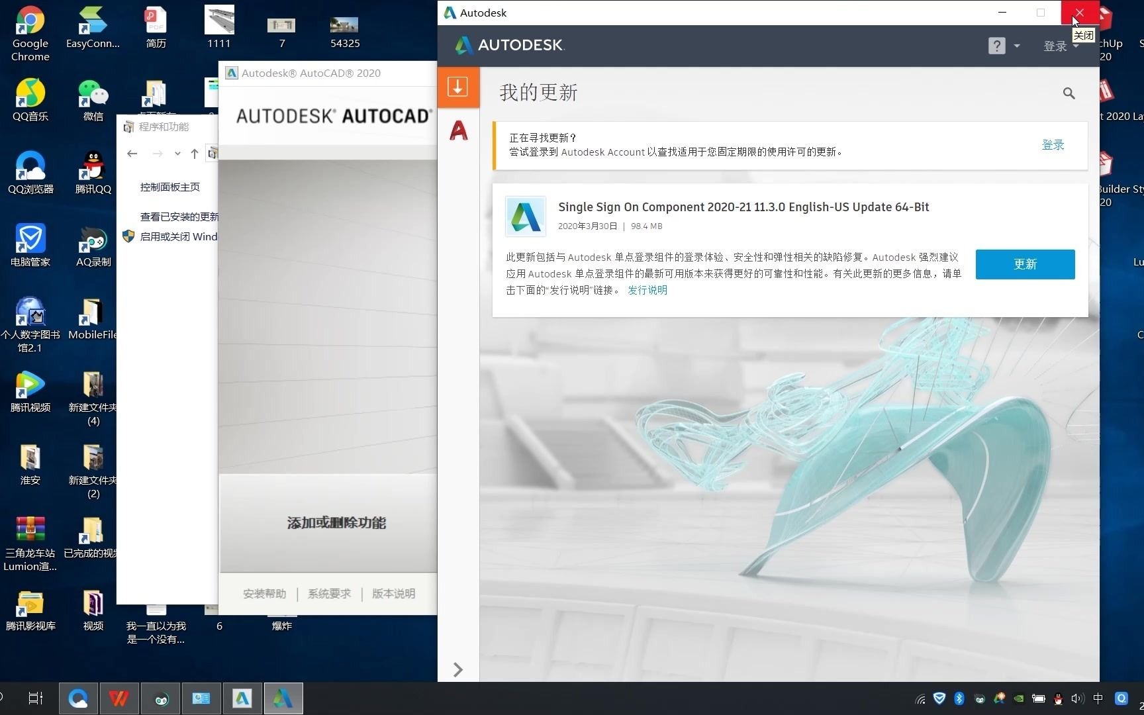The width and height of the screenshot is (1144, 715).
Task: Select the 简历 PDF file on desktop
Action: click(156, 28)
